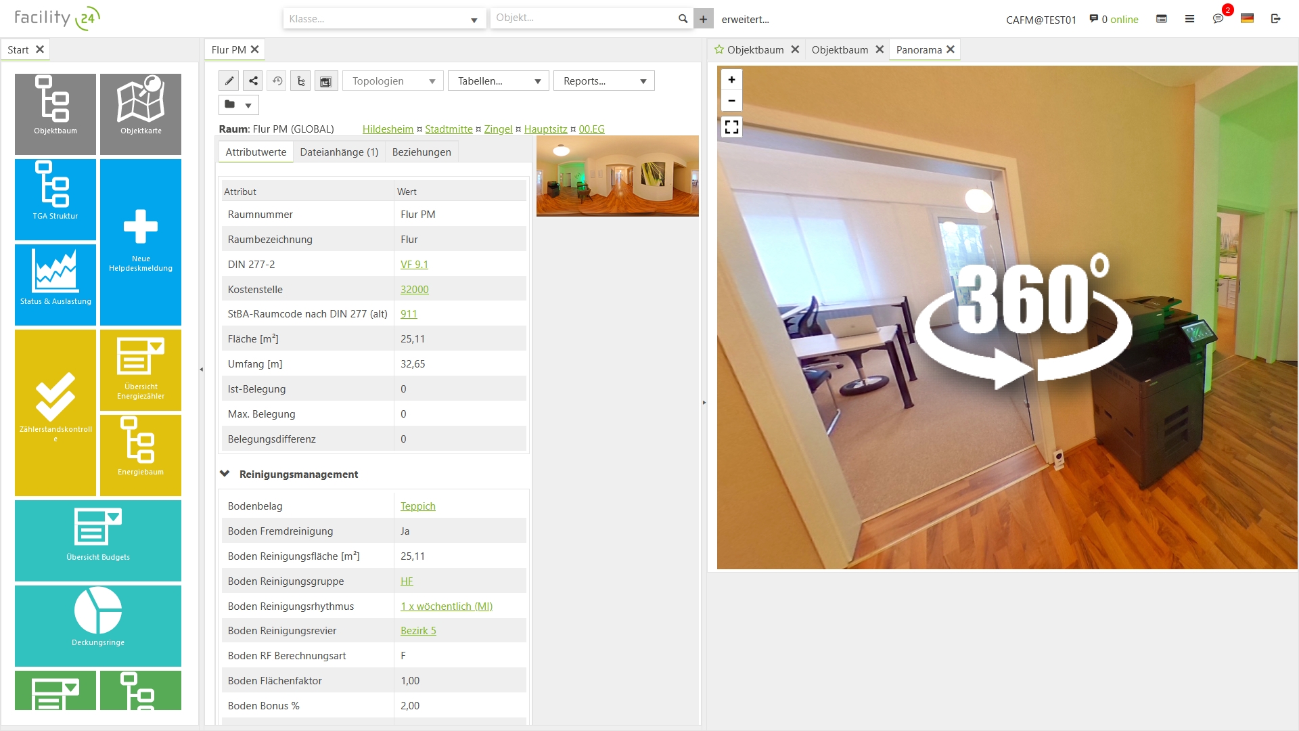Viewport: 1299px width, 731px height.
Task: Open the Reports dropdown
Action: [x=603, y=81]
